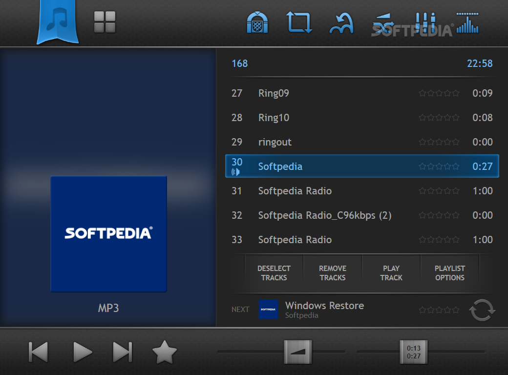The image size is (508, 375).
Task: Click the seek position handle 0:13/0:27
Action: pyautogui.click(x=414, y=352)
